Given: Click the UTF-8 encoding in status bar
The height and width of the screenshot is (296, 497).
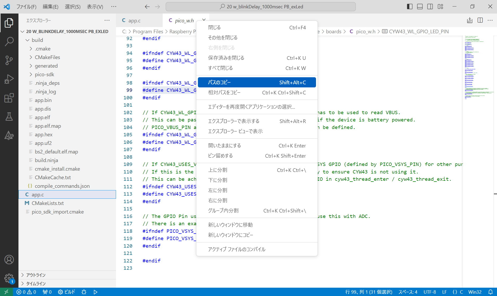Looking at the screenshot, I should point(429,292).
